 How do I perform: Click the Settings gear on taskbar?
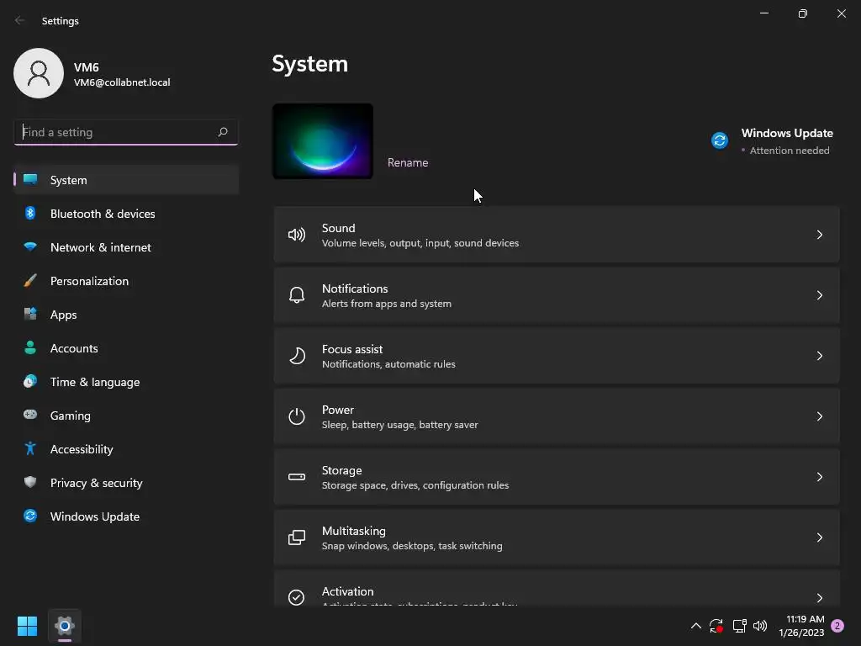click(x=64, y=626)
